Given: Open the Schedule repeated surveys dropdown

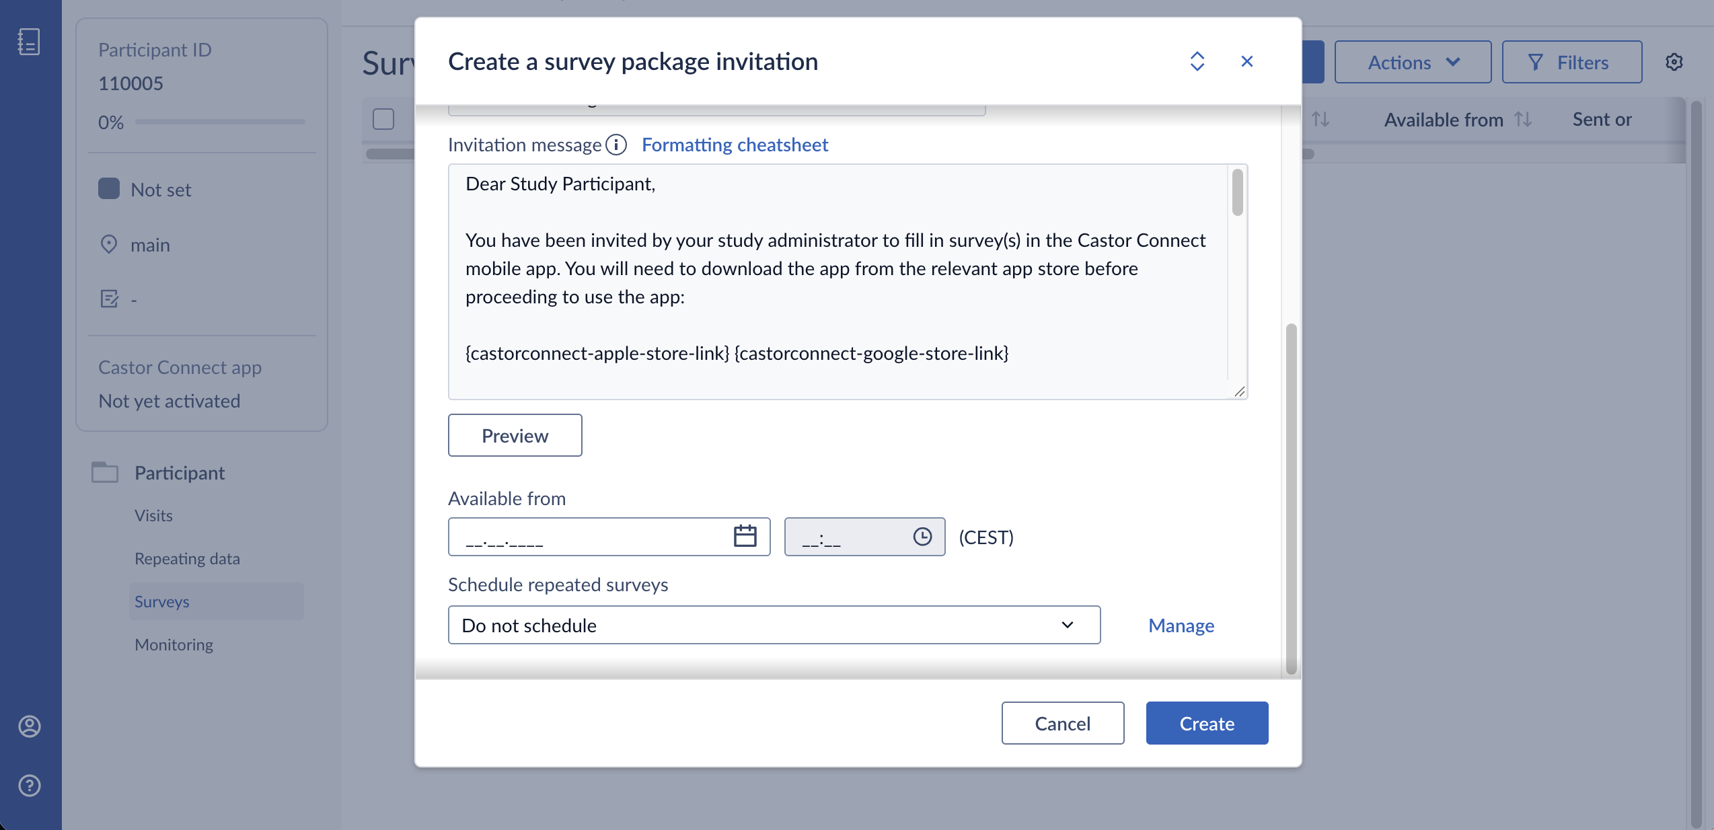Looking at the screenshot, I should 774,625.
